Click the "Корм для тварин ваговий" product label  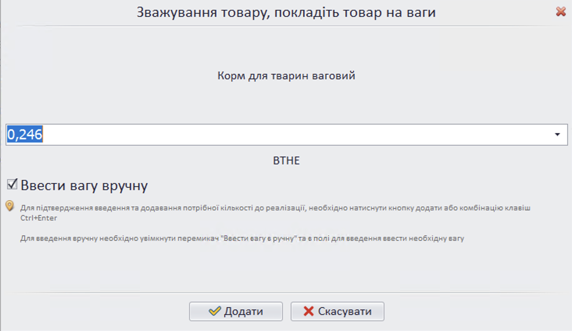point(286,75)
